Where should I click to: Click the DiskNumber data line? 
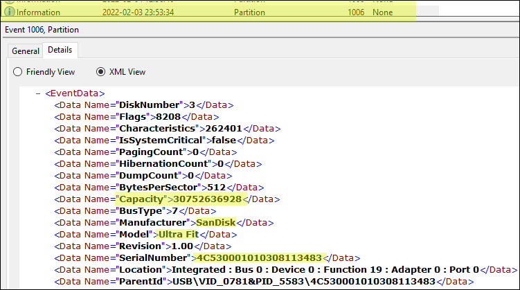click(x=144, y=105)
